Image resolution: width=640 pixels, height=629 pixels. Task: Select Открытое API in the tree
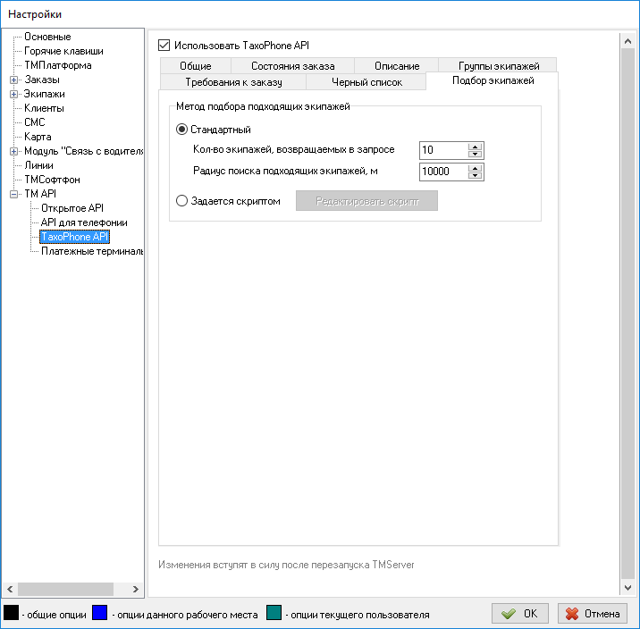pos(72,208)
